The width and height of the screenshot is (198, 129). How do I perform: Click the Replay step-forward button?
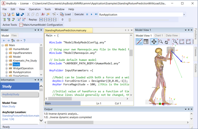pyautogui.click(x=55, y=20)
